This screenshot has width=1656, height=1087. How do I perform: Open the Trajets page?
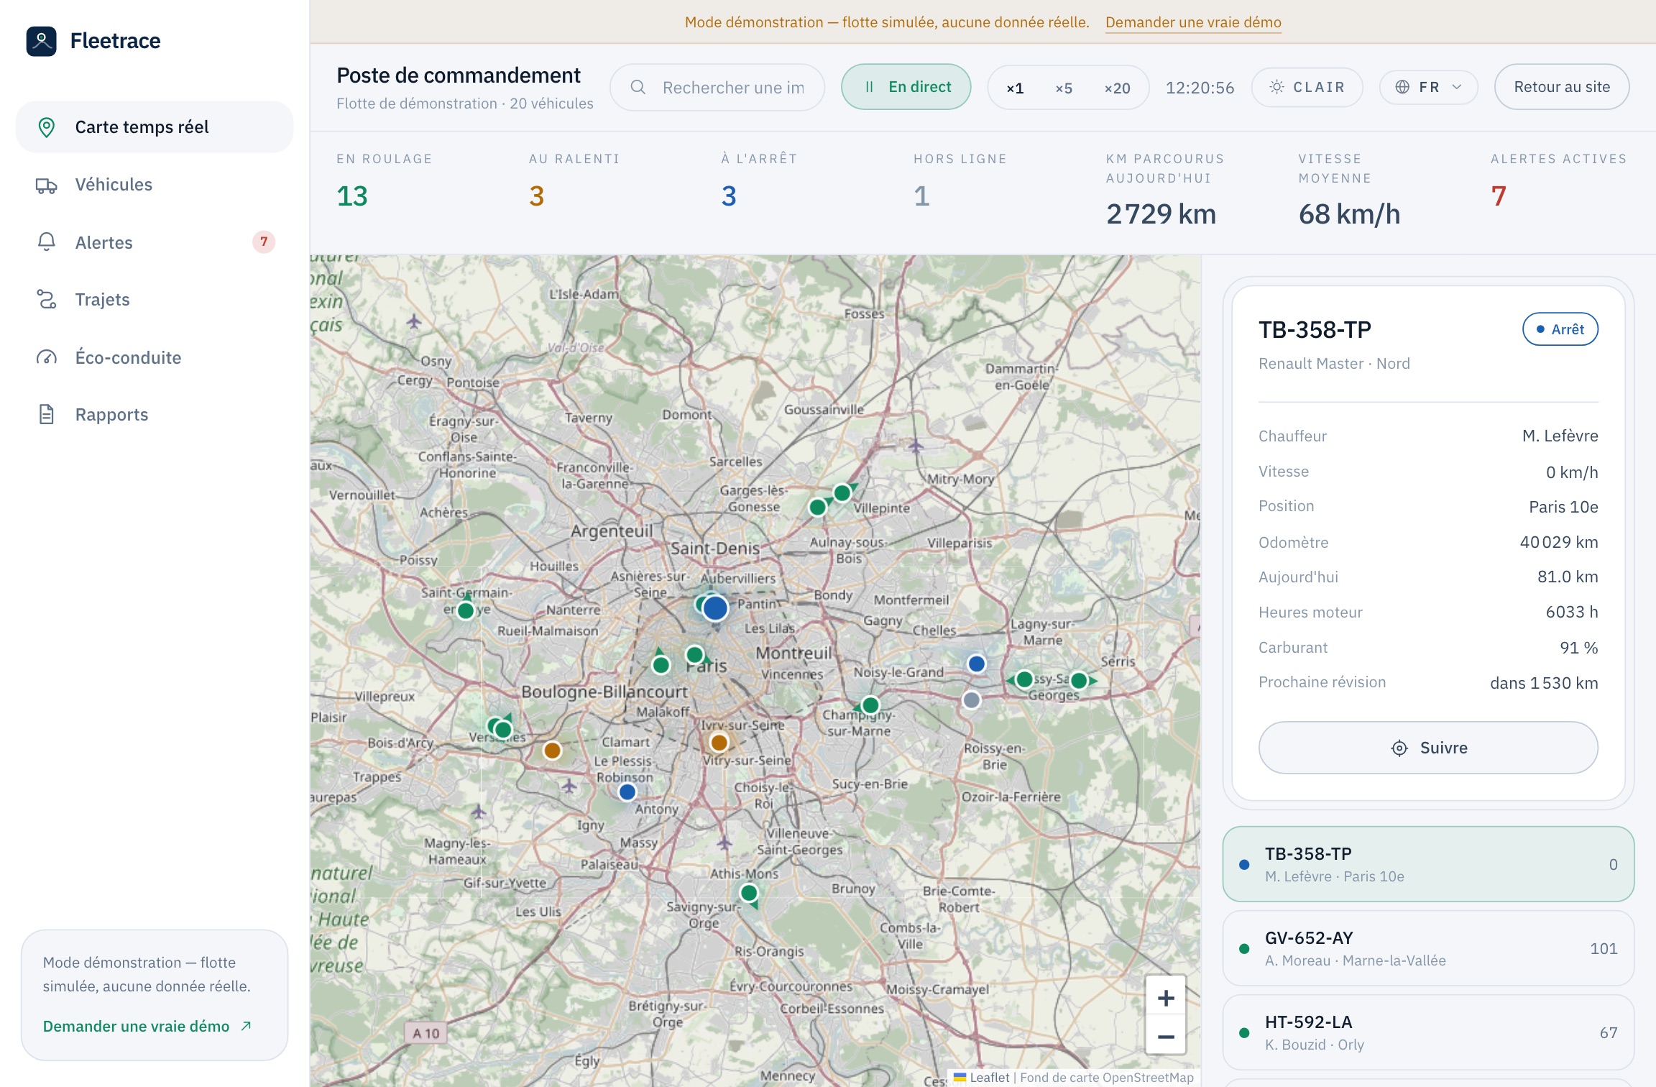tap(155, 300)
